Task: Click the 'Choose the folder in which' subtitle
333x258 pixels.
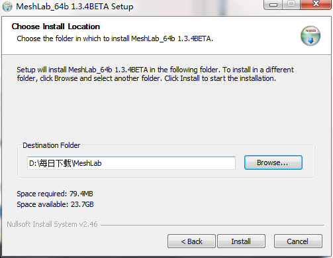Action: pos(115,38)
